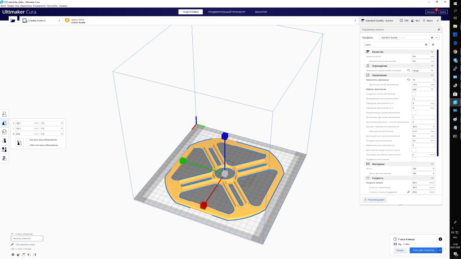Open Telegram from the taskbar

(455, 60)
